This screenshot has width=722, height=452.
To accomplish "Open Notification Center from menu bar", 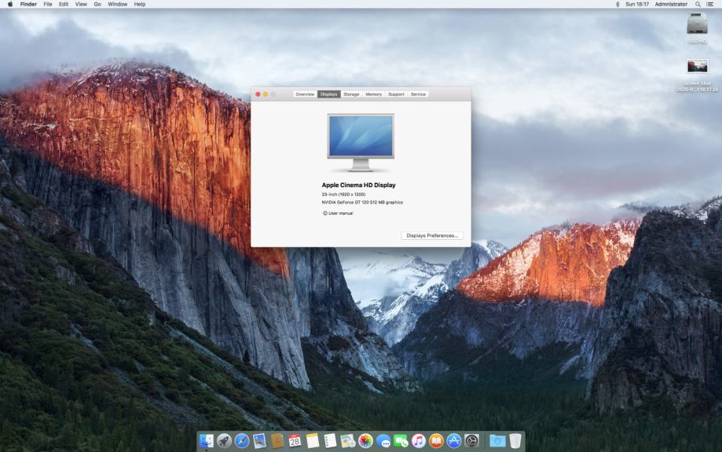I will coord(710,4).
